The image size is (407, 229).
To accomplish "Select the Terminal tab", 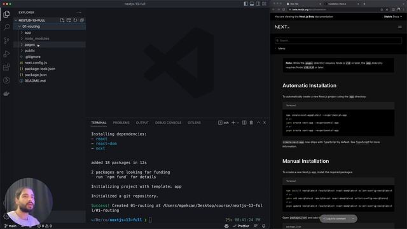I will tap(99, 123).
